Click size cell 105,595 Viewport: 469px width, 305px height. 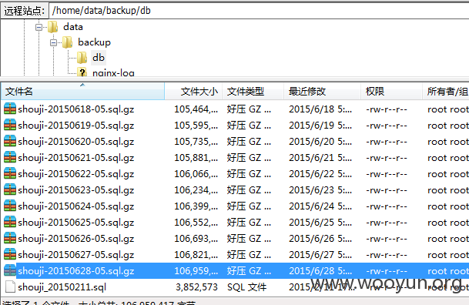[196, 126]
